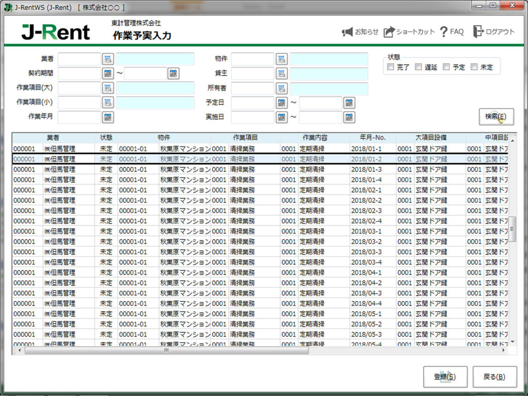Screen dimensions: 528x396
Task: Click the table's scroll-right arrow
Action: [503, 351]
